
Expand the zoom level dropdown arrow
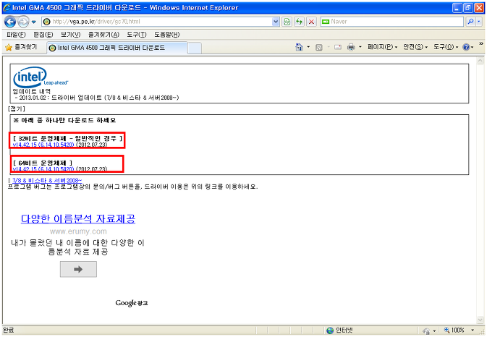(473, 330)
